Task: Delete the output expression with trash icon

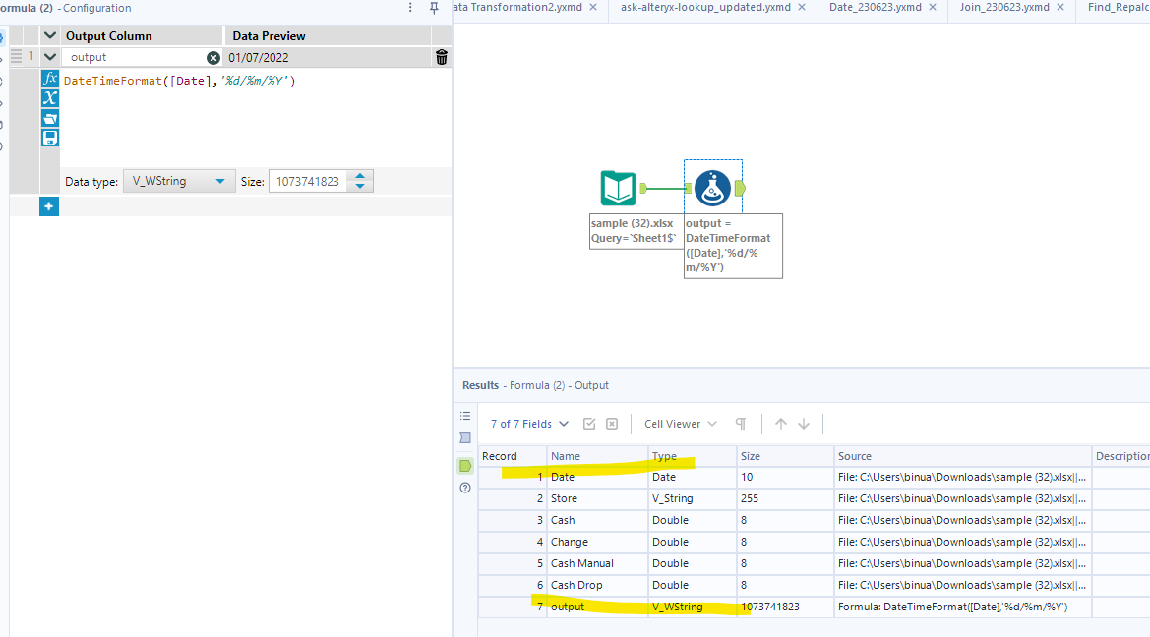Action: 442,57
